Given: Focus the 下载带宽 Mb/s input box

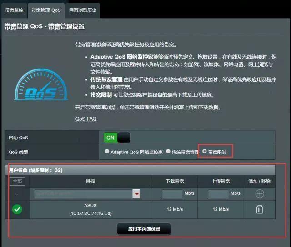Looking at the screenshot, I should click(x=171, y=194).
